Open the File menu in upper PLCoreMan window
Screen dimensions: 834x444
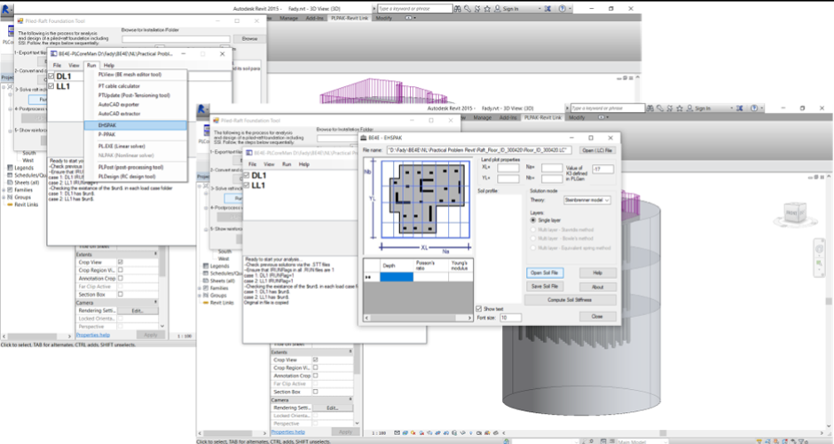57,66
